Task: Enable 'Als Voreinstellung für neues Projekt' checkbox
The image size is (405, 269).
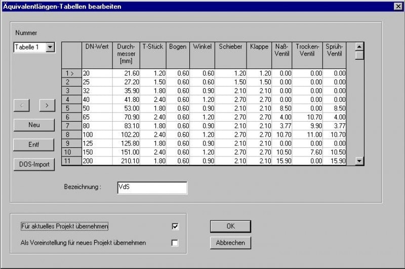Action: 175,243
